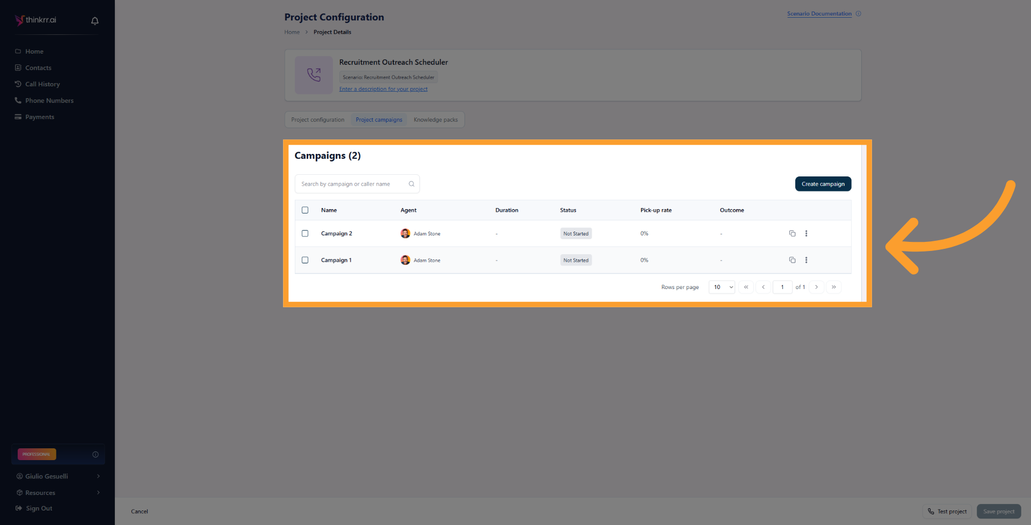Switch to Project campaigns tab

click(379, 120)
